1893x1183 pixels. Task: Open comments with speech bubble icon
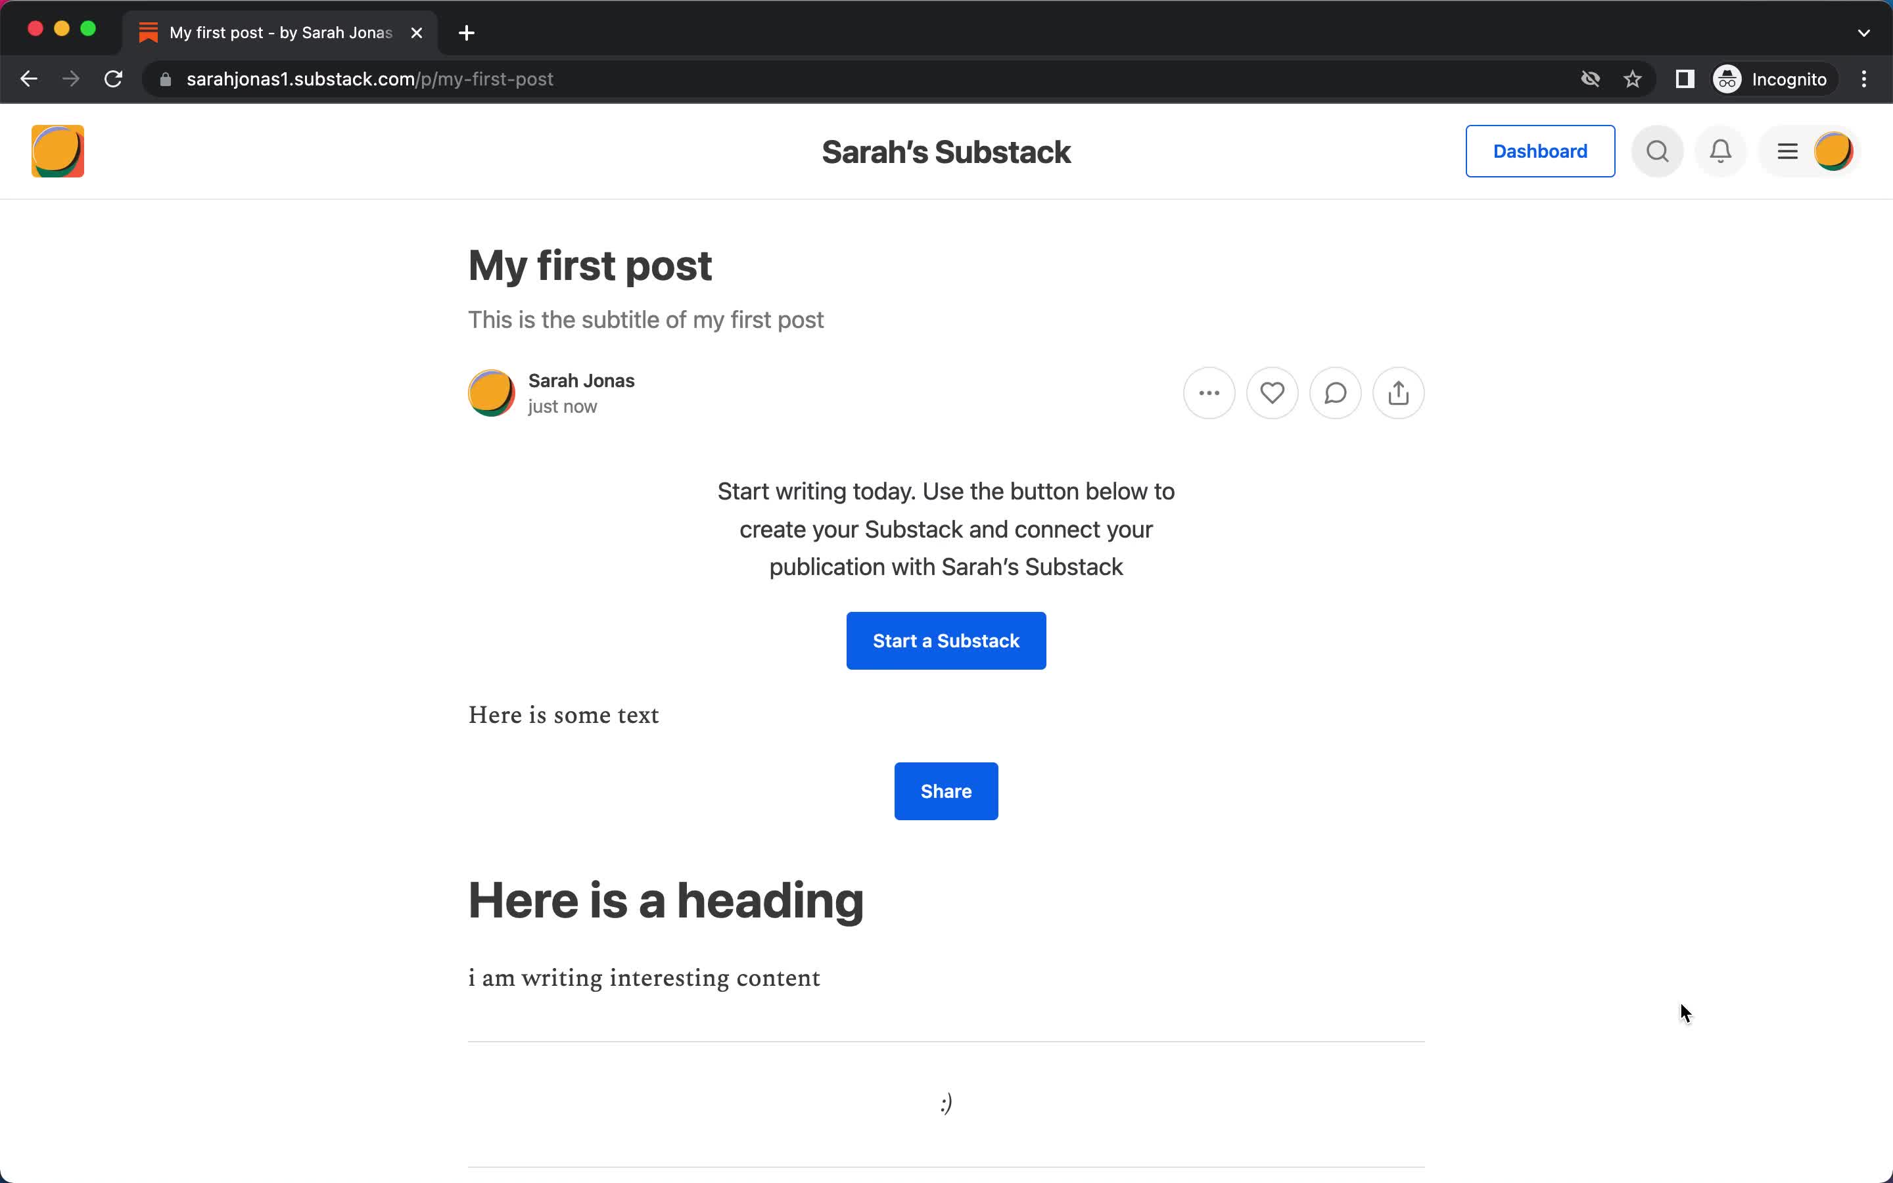coord(1335,393)
